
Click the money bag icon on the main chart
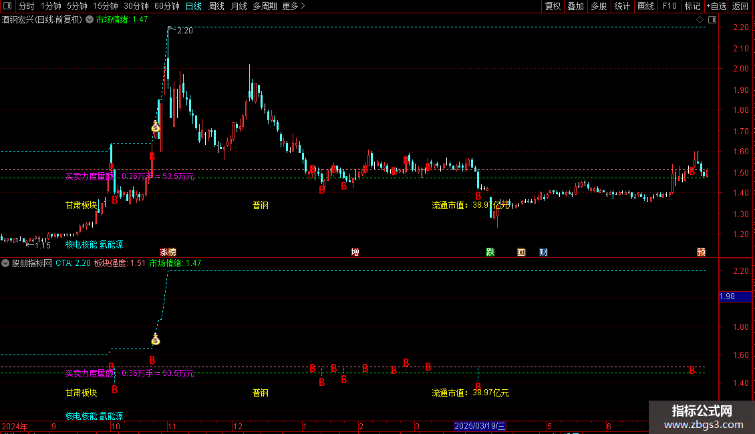coord(155,127)
